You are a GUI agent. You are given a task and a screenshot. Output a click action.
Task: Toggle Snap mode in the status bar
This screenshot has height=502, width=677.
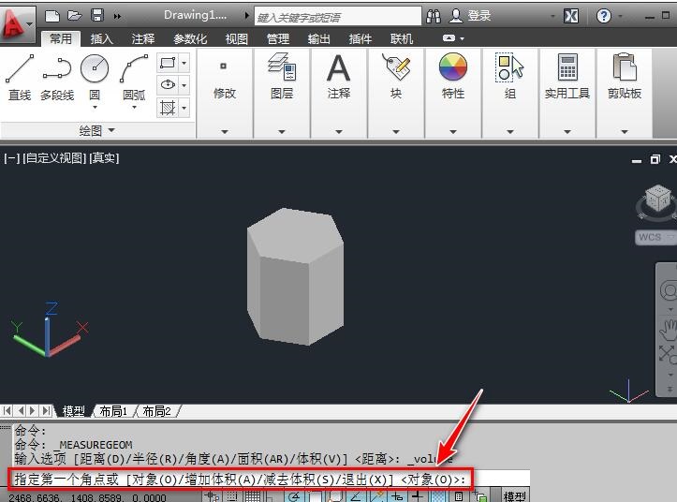click(x=232, y=496)
